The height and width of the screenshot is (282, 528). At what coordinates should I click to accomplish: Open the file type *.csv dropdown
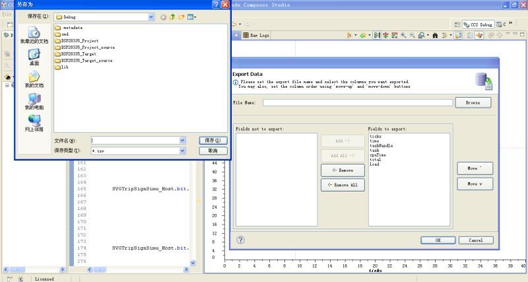pyautogui.click(x=183, y=151)
